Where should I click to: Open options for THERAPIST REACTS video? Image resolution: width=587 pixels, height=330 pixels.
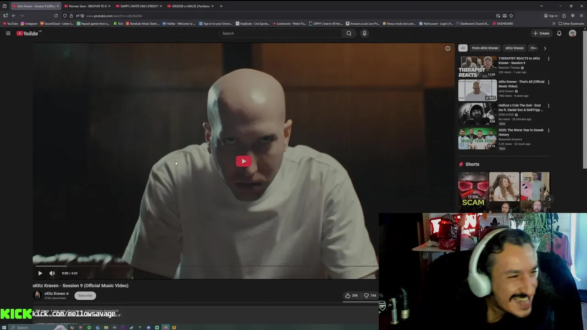[x=548, y=59]
